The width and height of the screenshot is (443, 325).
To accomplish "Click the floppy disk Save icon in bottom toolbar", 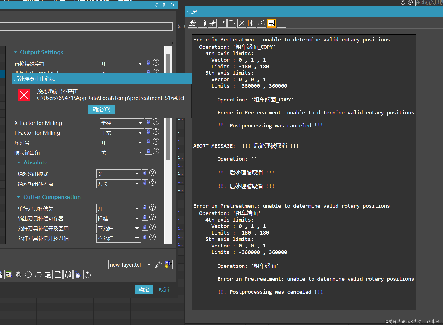I will tap(58, 275).
